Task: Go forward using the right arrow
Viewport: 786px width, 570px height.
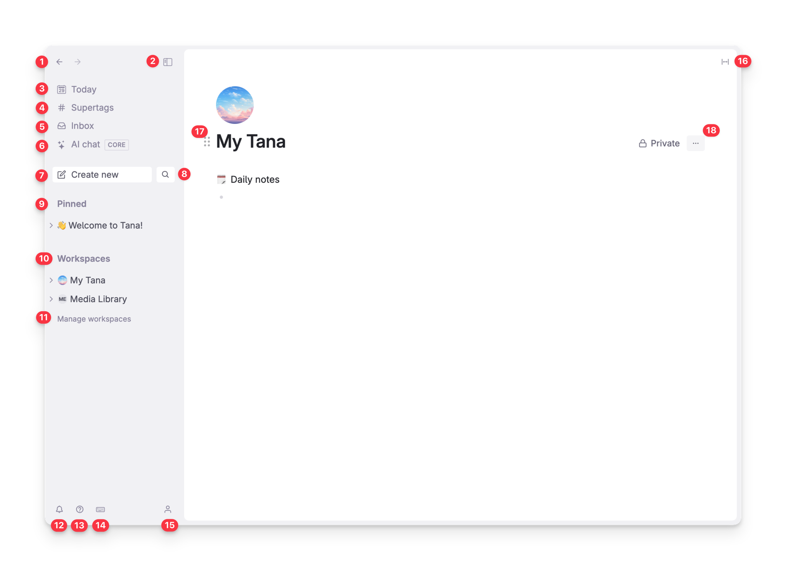Action: click(78, 62)
